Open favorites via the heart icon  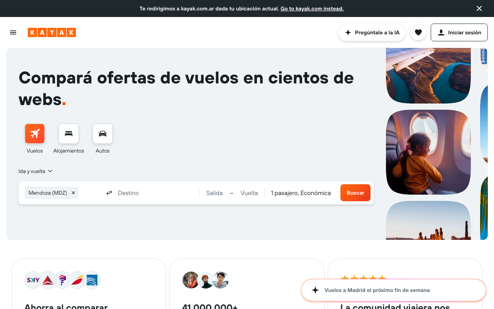coord(418,32)
